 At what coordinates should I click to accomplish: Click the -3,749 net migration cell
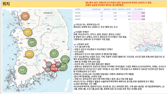[x=101, y=13]
